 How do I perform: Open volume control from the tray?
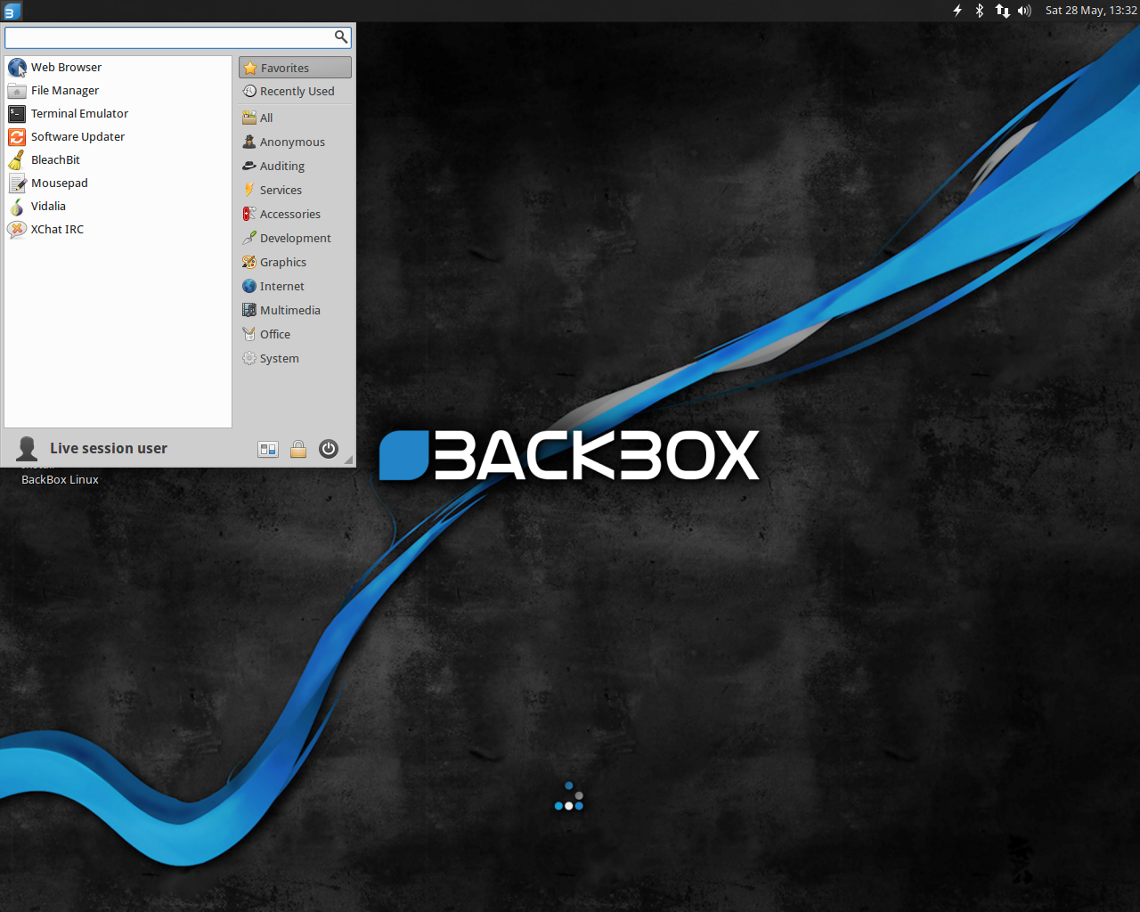(1023, 10)
